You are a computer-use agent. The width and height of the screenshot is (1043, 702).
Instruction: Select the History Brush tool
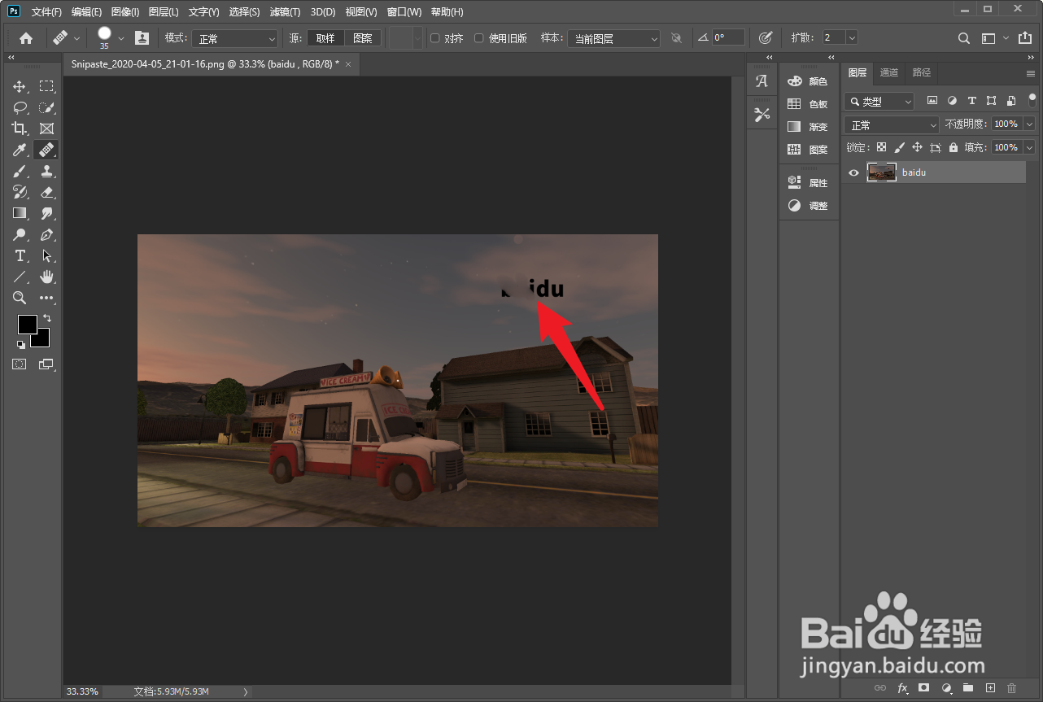(x=20, y=192)
